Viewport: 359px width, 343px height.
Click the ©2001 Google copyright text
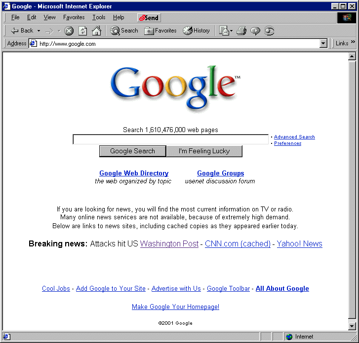(175, 323)
